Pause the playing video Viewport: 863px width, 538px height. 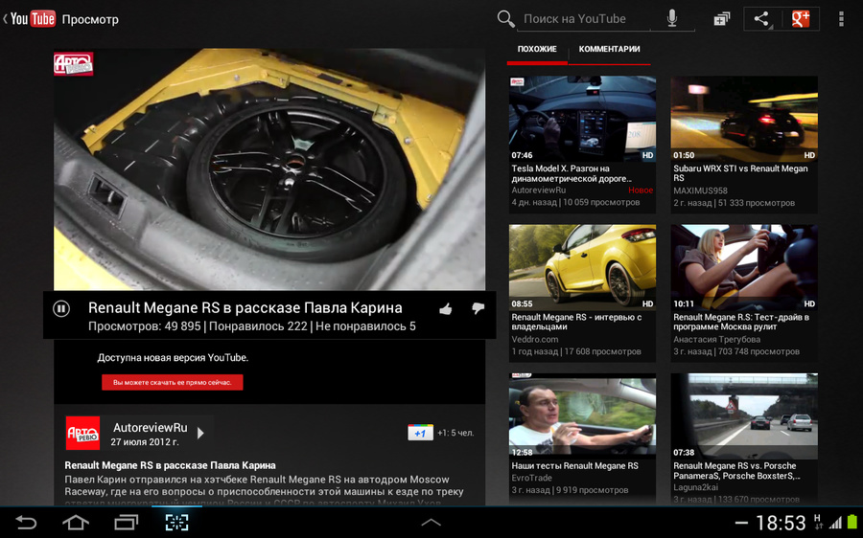(61, 309)
